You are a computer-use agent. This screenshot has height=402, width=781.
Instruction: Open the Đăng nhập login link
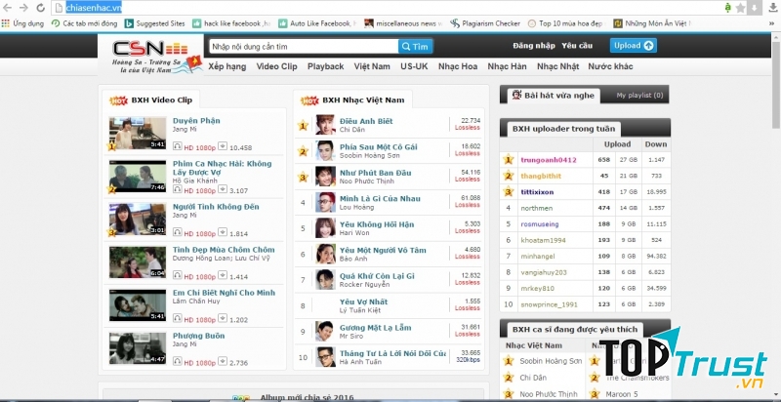click(535, 46)
